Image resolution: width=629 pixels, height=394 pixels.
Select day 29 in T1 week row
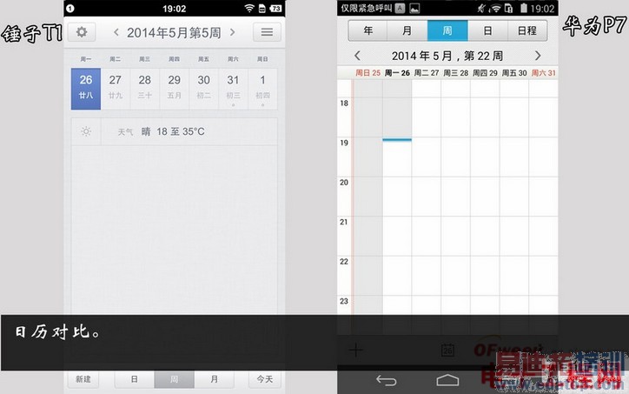pos(174,89)
